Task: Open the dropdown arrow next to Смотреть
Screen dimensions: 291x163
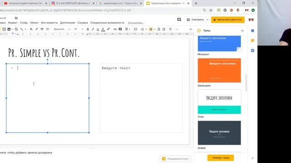Action: coord(208,19)
